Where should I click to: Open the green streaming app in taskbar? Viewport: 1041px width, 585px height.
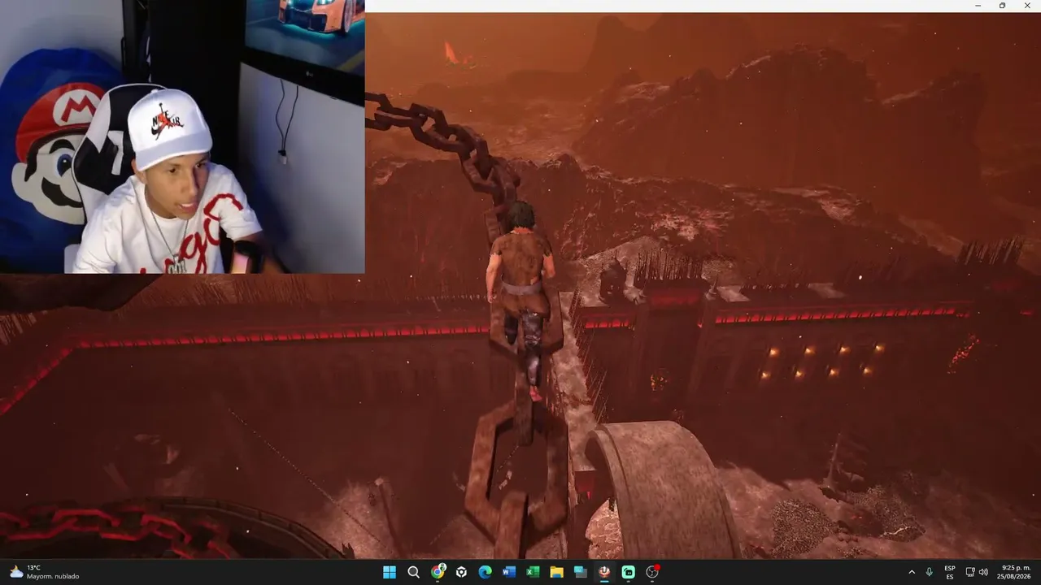coord(628,572)
